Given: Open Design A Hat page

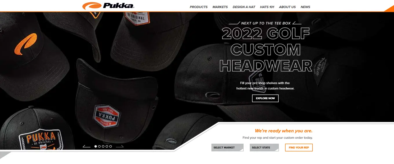Looking at the screenshot, I should [244, 7].
